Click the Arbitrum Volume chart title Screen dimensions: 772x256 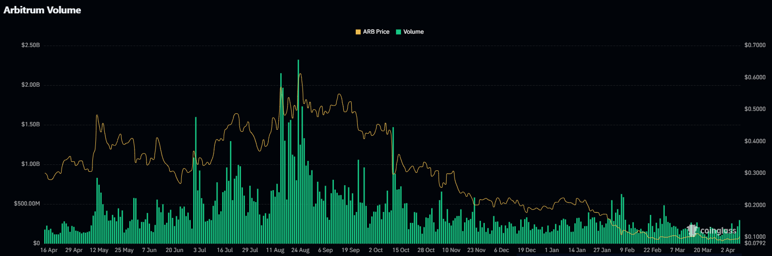point(42,10)
